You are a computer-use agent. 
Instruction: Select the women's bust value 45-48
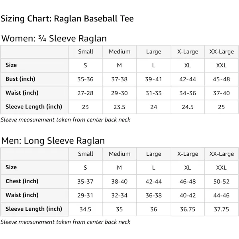point(221,79)
